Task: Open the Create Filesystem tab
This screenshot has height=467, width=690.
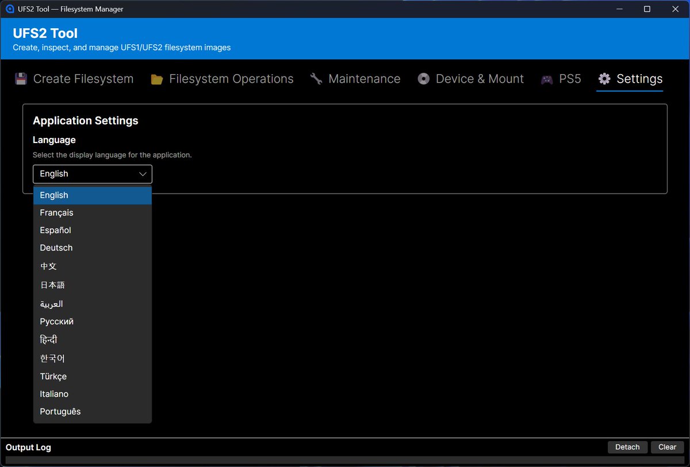Action: (74, 79)
